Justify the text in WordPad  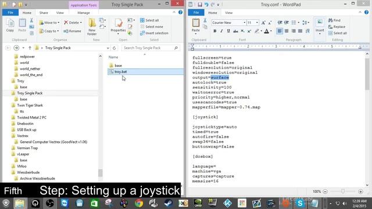(301, 31)
